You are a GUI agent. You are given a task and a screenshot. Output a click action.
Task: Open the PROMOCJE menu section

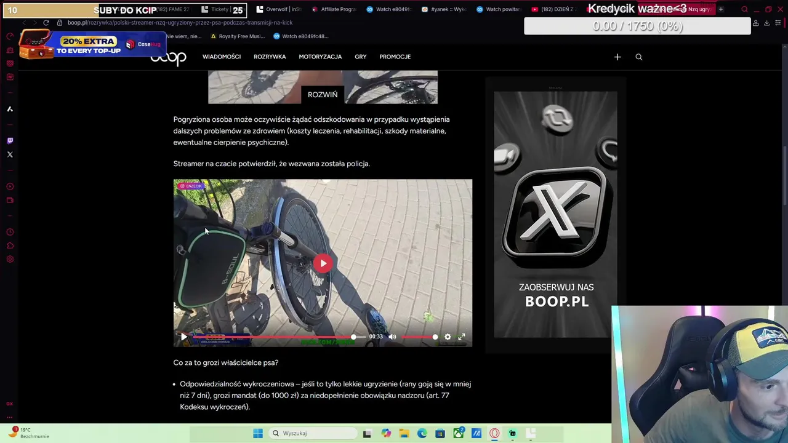395,57
